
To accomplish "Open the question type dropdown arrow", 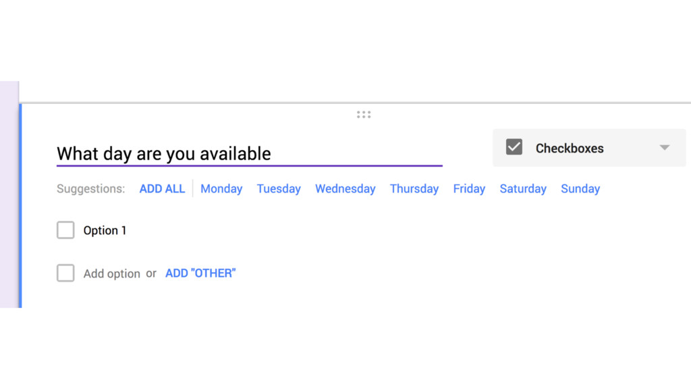I will tap(665, 148).
